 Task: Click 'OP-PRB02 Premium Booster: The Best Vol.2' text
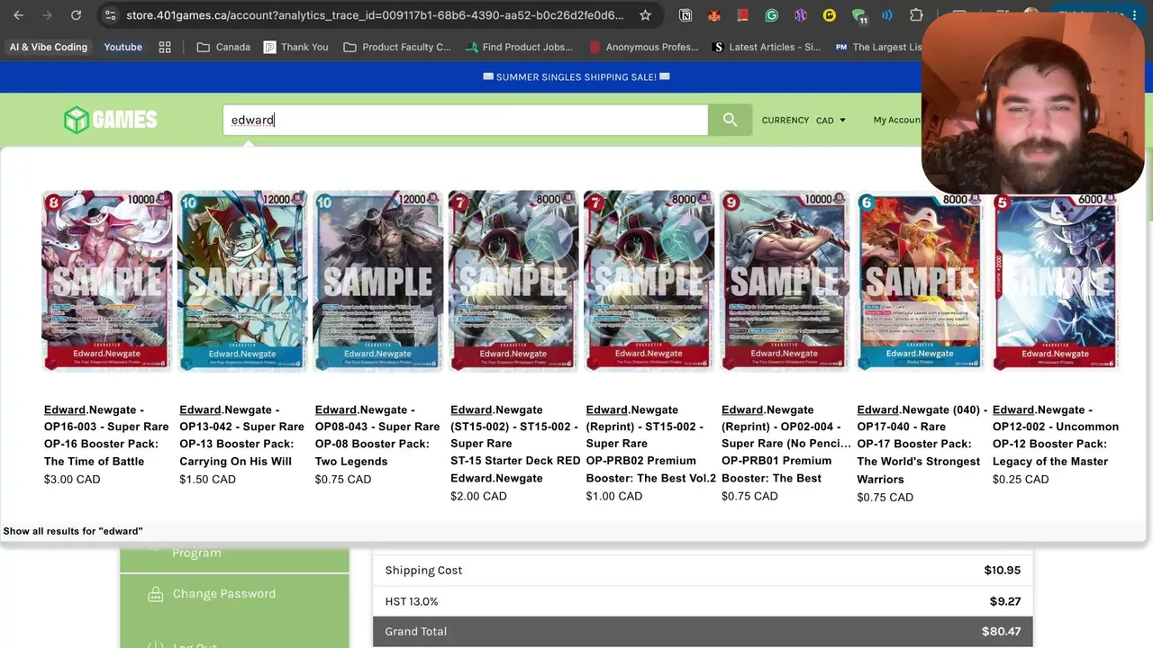(x=651, y=470)
